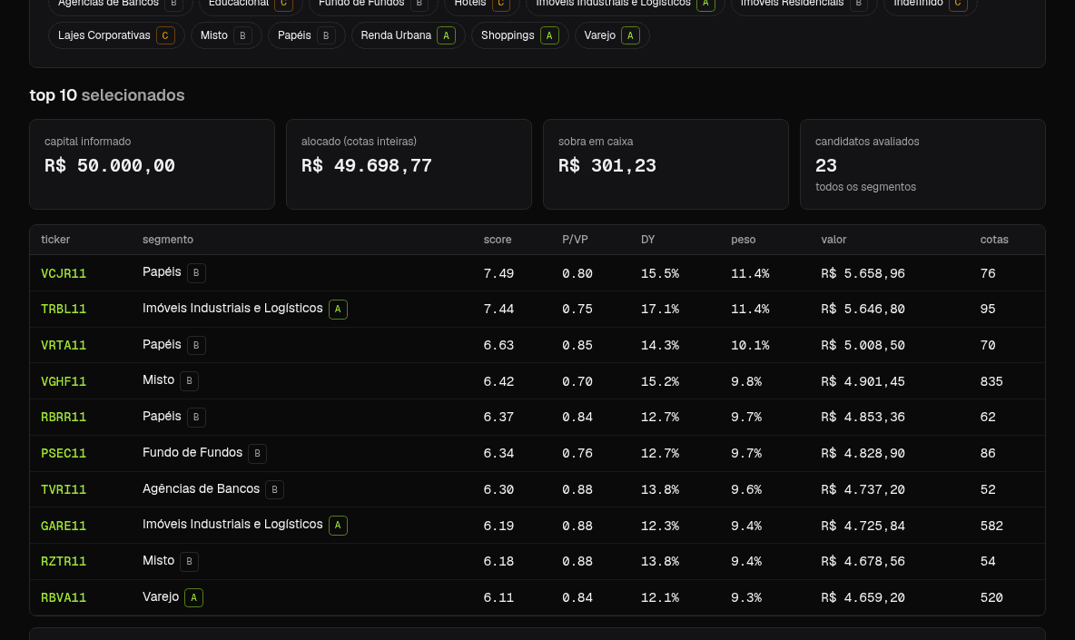Open the TRBL11 ticker link
Viewport: 1075px width, 640px height.
point(64,309)
